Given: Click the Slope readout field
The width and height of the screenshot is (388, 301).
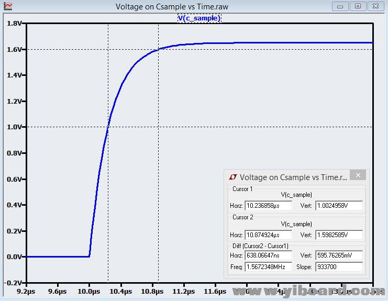Looking at the screenshot, I should click(339, 267).
